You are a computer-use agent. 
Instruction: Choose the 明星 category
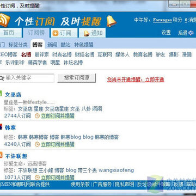tap(55, 63)
